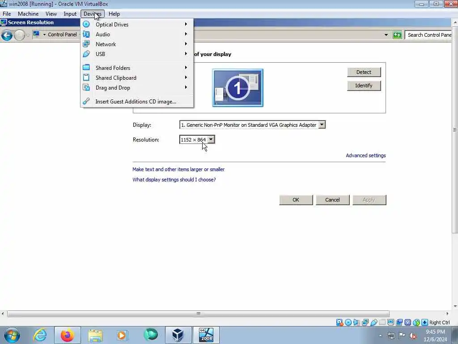458x344 pixels.
Task: Click the Cancel button
Action: click(x=333, y=200)
